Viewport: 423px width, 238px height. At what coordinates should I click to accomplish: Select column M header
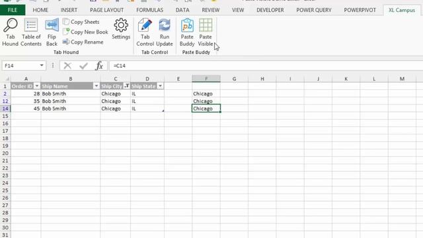pos(402,79)
